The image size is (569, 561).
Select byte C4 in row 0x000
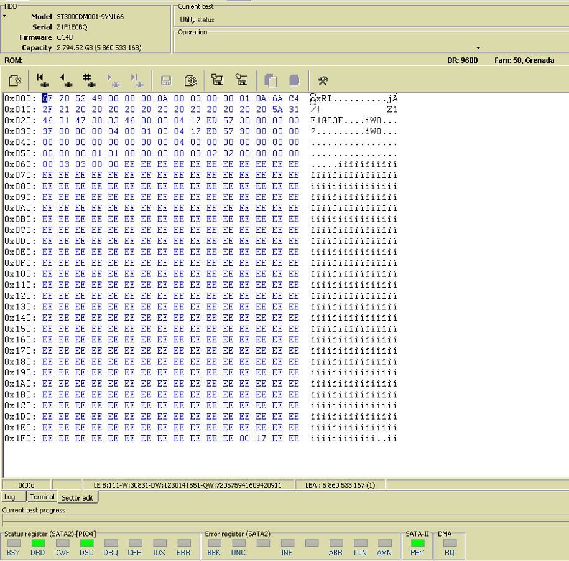294,98
